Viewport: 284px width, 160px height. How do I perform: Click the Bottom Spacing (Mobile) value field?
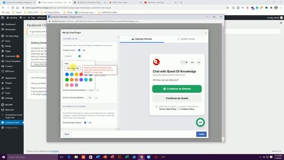(91, 98)
